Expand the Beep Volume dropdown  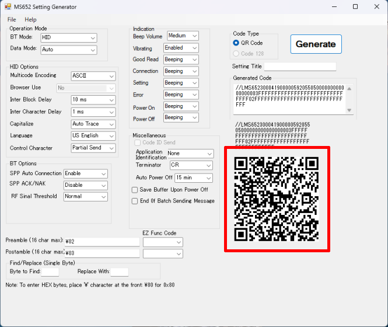click(x=183, y=36)
